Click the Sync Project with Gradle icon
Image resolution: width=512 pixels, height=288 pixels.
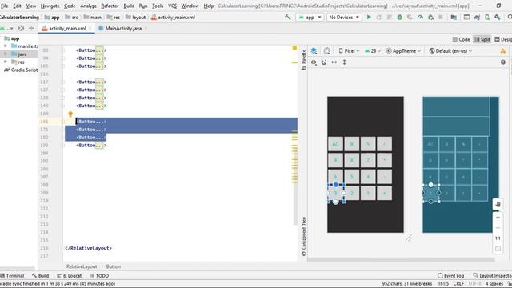[x=477, y=18]
